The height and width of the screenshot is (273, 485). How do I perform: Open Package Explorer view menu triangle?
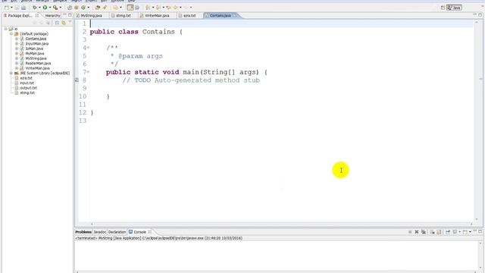[x=70, y=22]
